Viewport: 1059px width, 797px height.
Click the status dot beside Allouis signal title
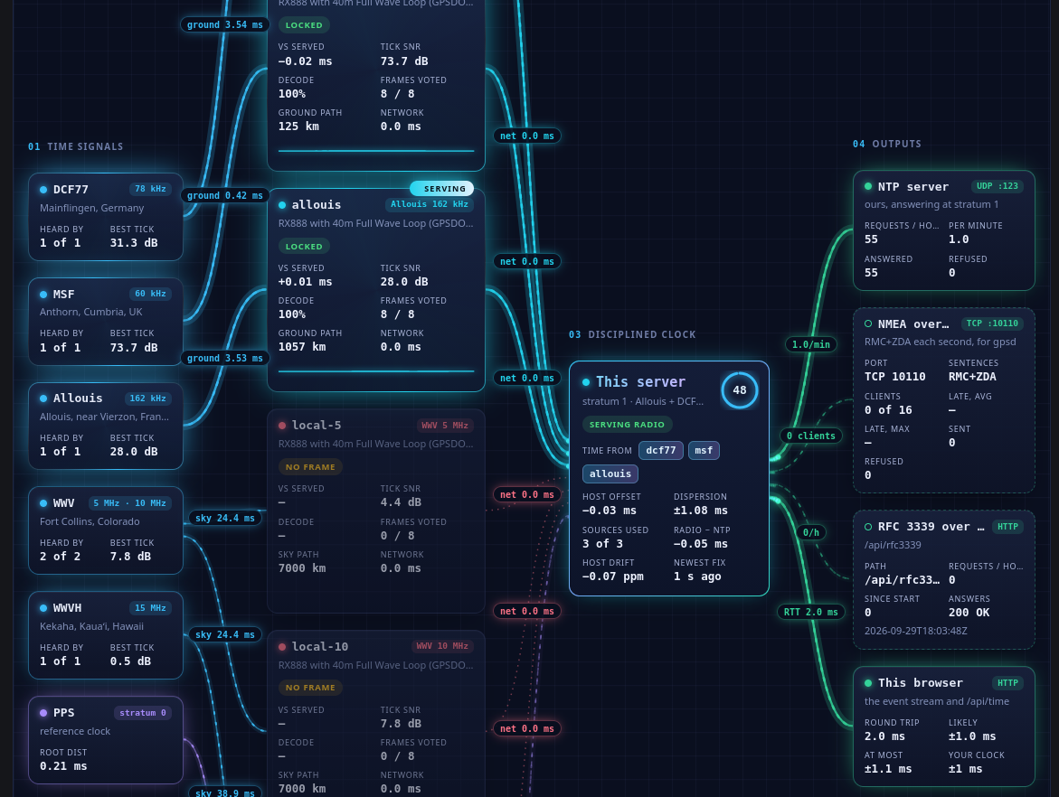(43, 398)
